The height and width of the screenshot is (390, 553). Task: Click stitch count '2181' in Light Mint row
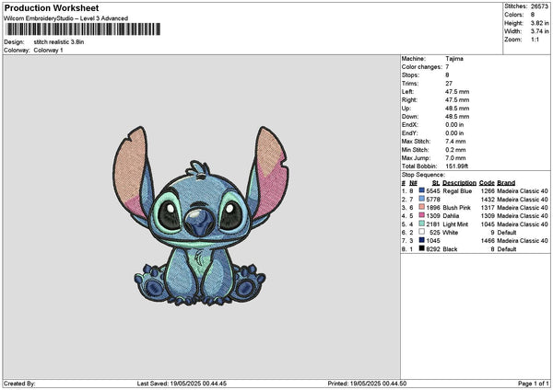coord(433,224)
